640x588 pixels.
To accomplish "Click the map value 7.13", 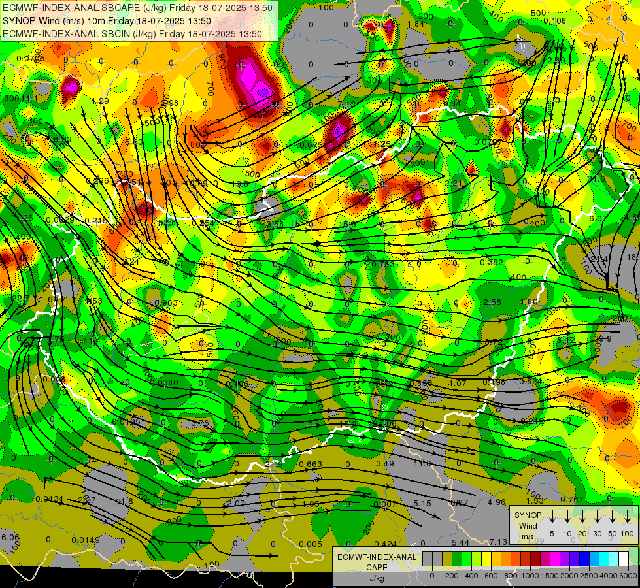I will point(498,542).
